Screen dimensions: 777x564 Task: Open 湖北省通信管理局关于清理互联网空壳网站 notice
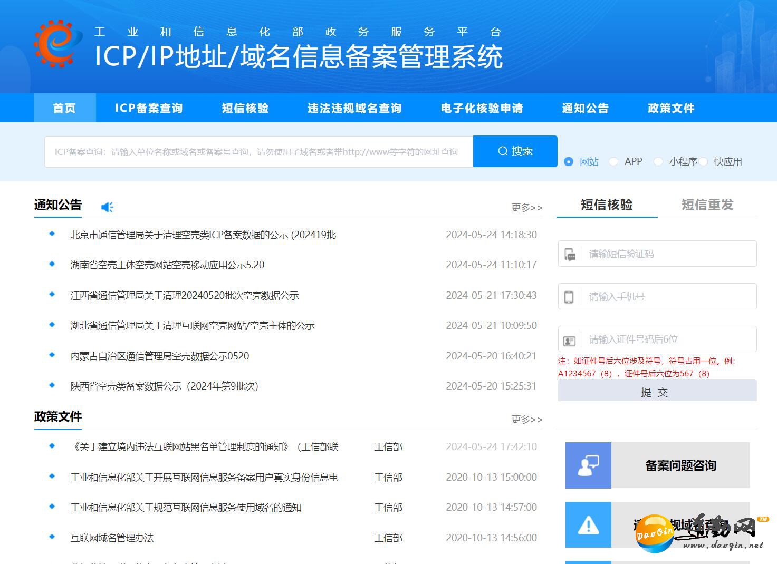coord(193,325)
